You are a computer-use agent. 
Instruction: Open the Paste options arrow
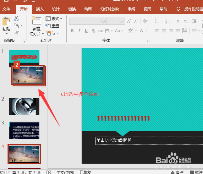click(7, 34)
